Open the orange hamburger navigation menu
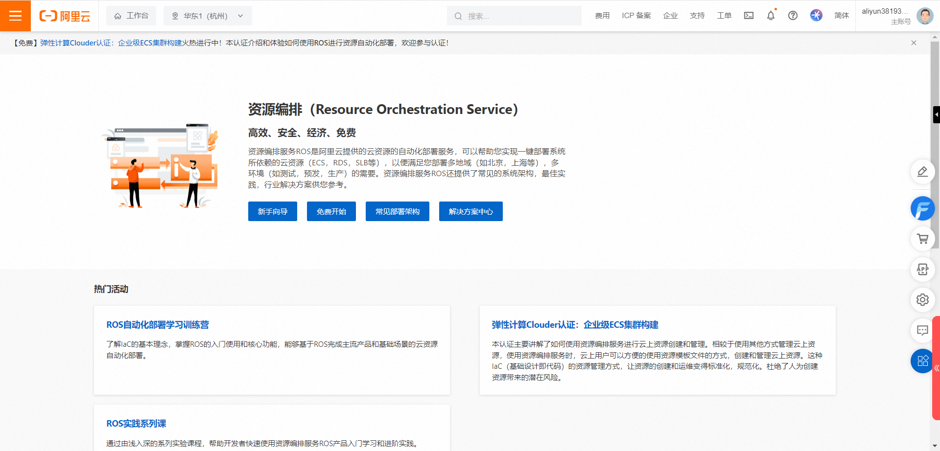 point(15,16)
